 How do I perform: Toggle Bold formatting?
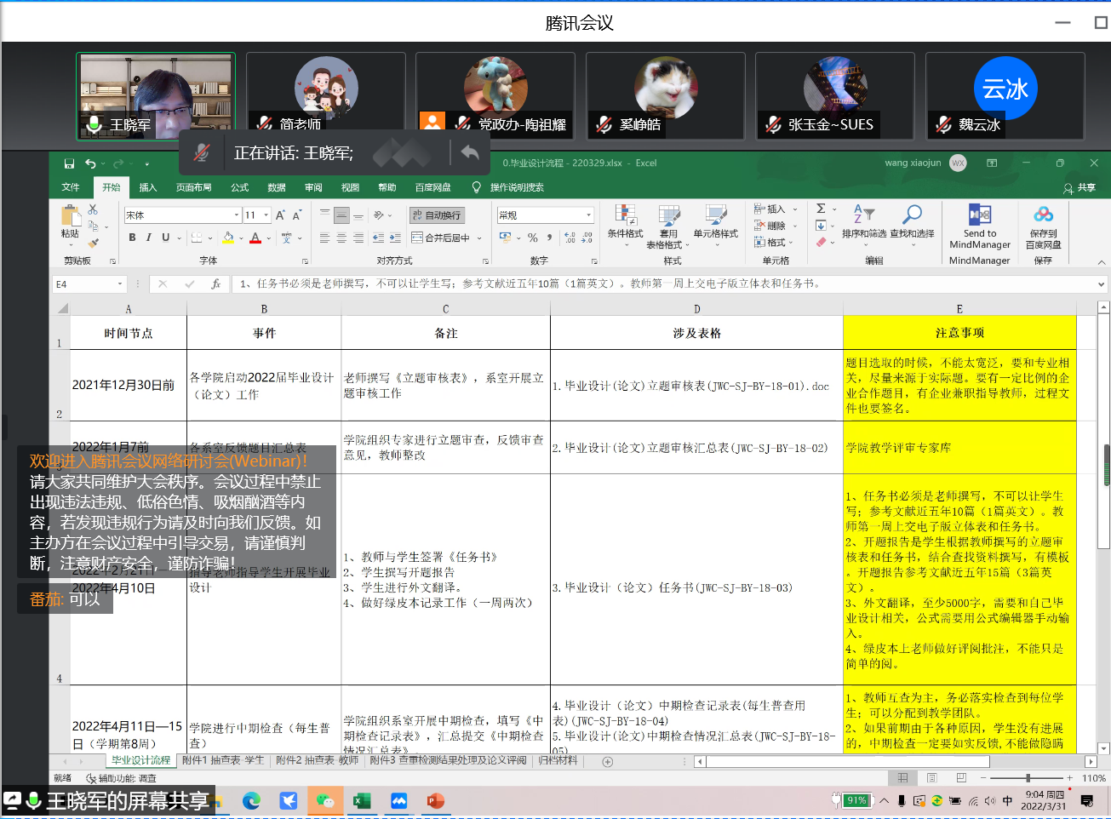[x=132, y=238]
